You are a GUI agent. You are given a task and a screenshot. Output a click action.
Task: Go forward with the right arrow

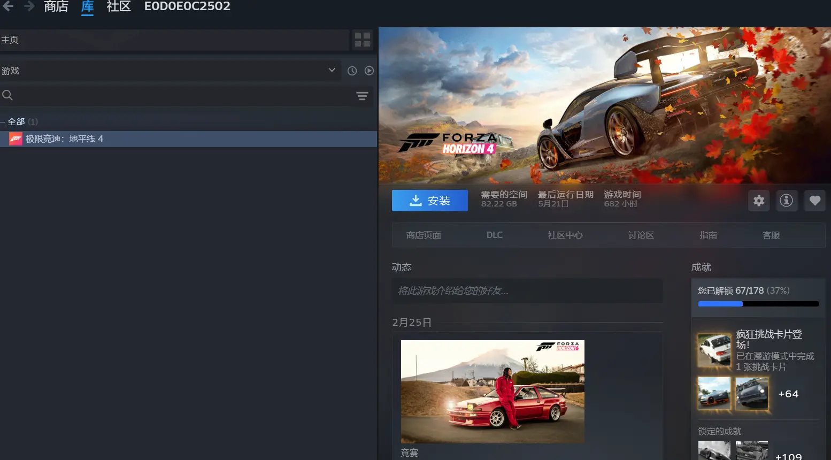(29, 6)
